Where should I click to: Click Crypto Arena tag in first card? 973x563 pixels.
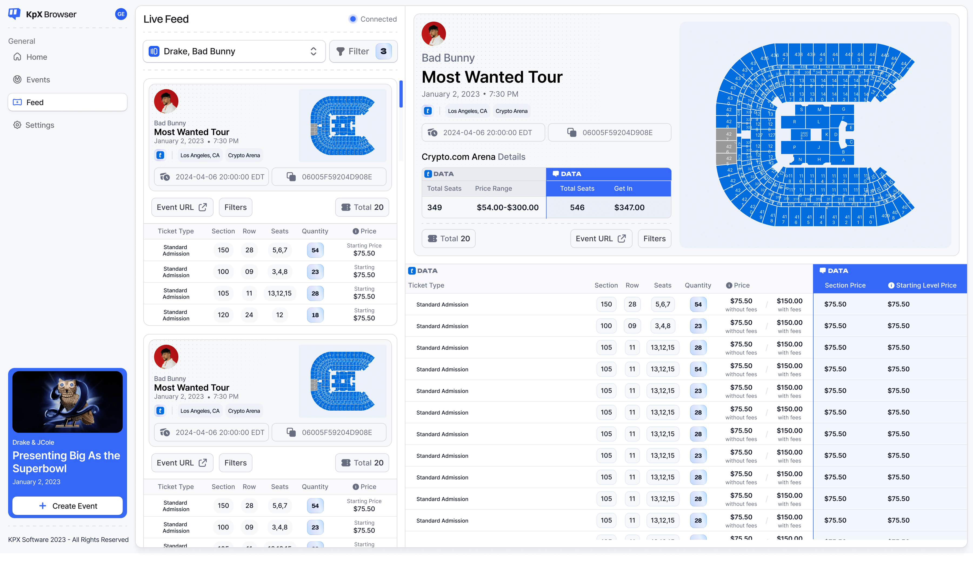[244, 155]
